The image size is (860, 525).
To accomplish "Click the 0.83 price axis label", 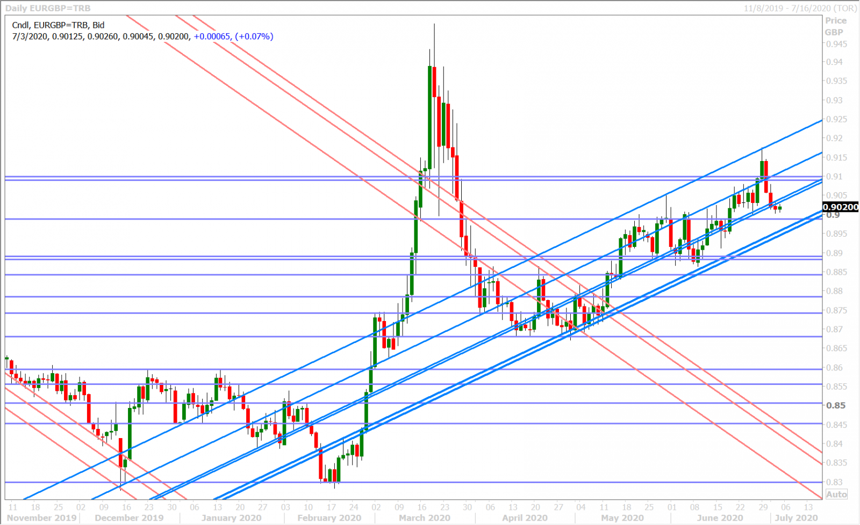I will (x=834, y=482).
